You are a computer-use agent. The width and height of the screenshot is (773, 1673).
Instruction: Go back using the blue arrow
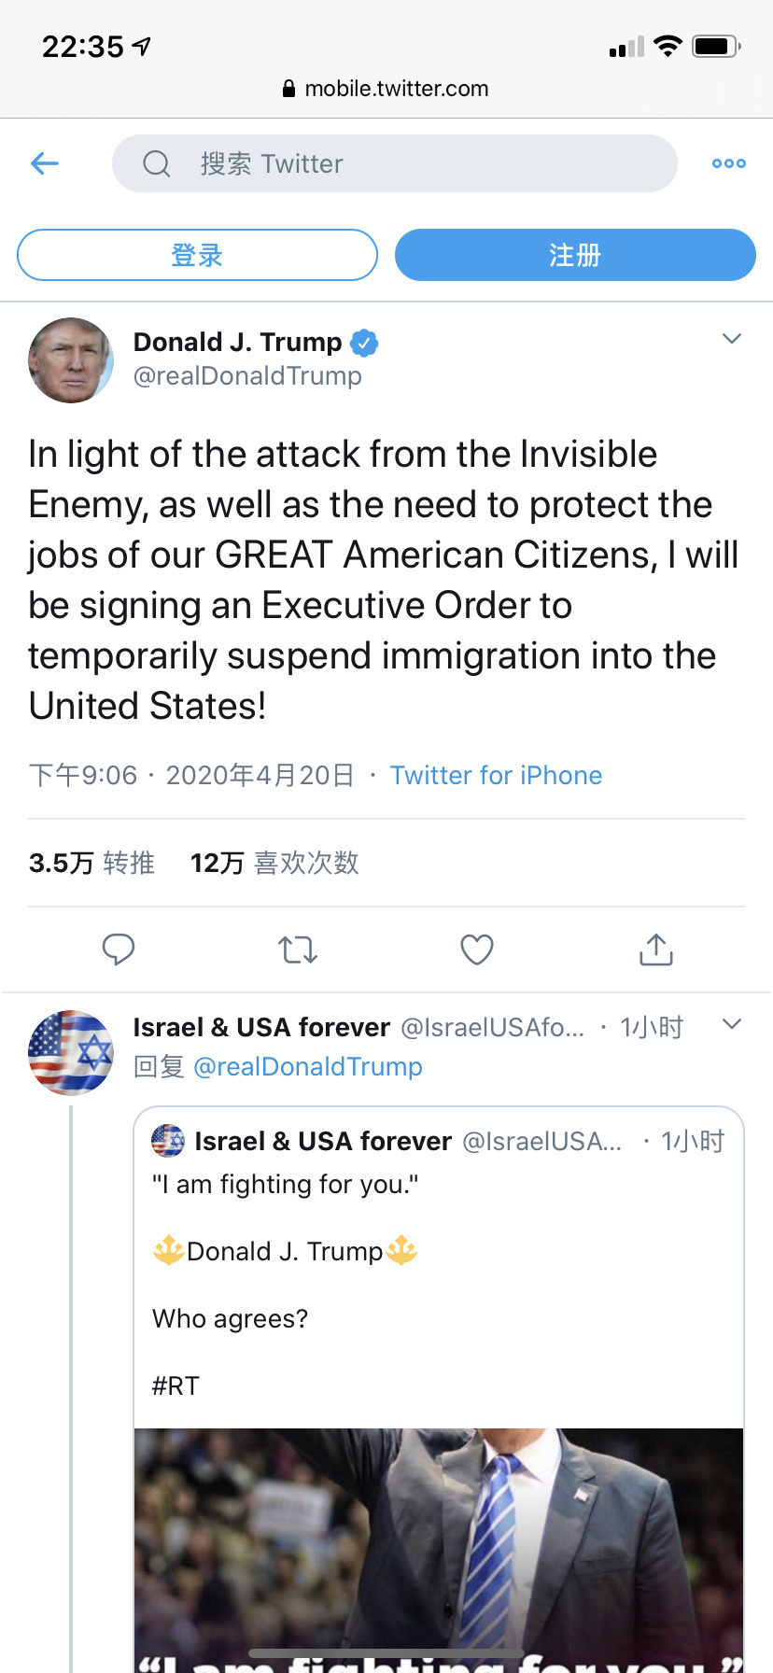[45, 164]
